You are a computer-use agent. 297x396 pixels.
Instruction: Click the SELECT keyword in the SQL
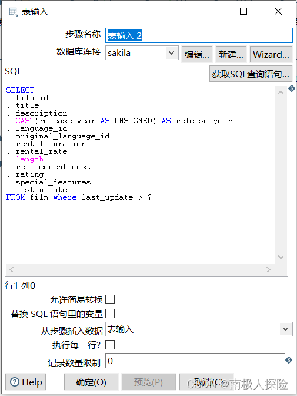click(x=20, y=90)
